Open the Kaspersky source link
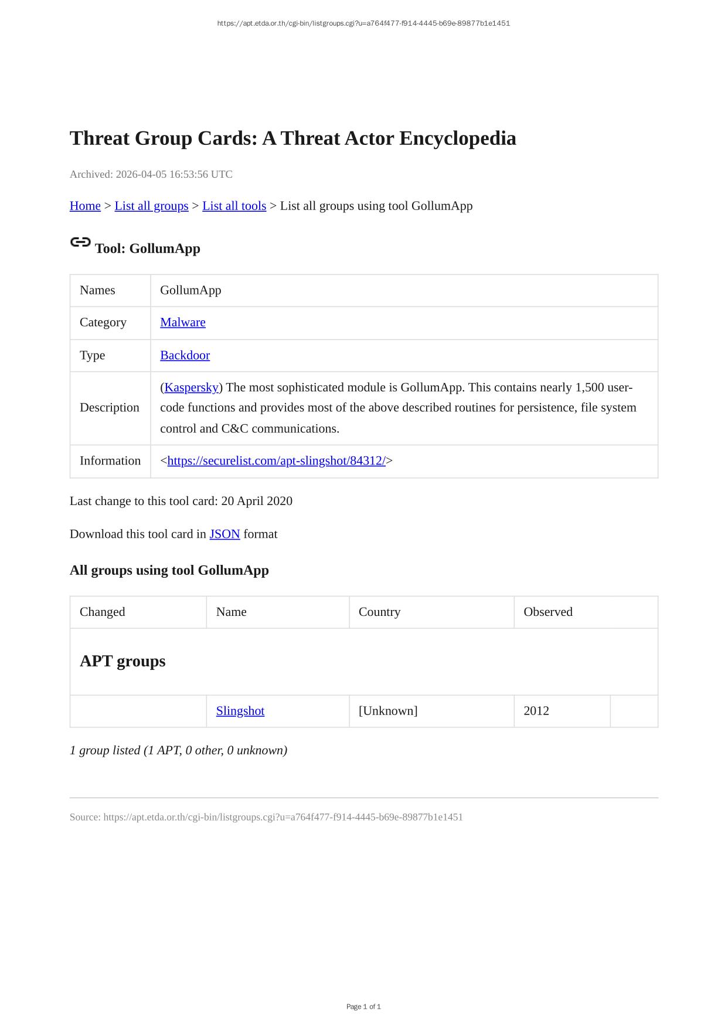728x1030 pixels. tap(191, 388)
